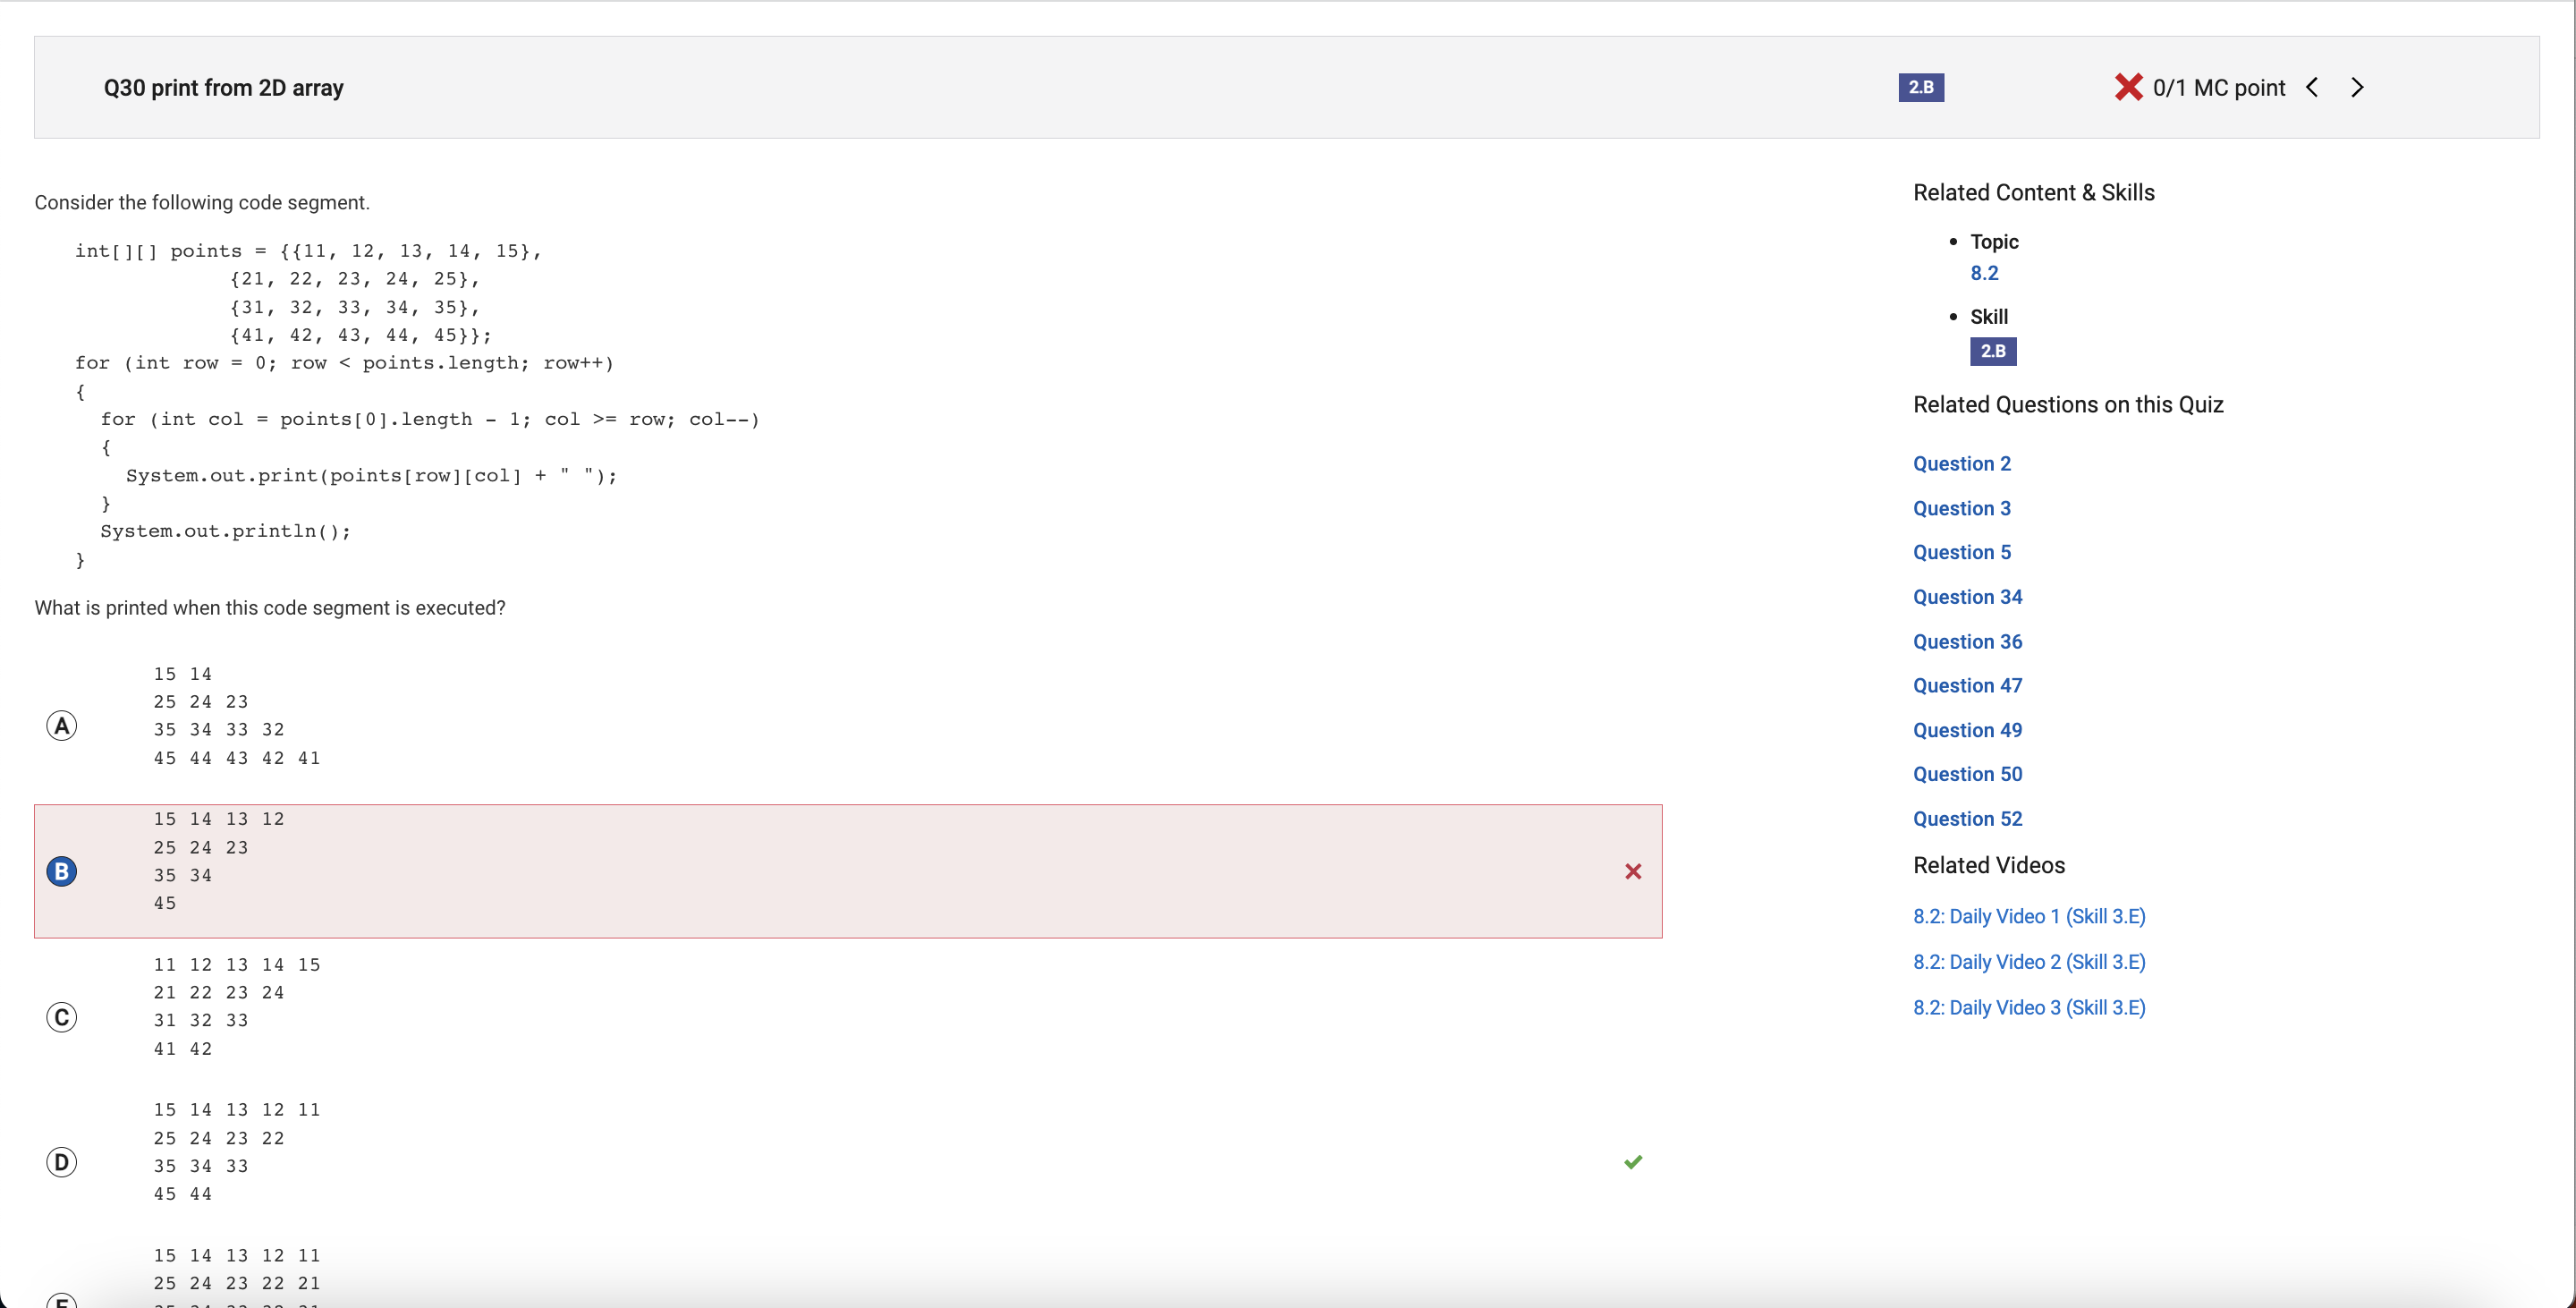Open related Question 36
Image resolution: width=2576 pixels, height=1308 pixels.
1967,641
